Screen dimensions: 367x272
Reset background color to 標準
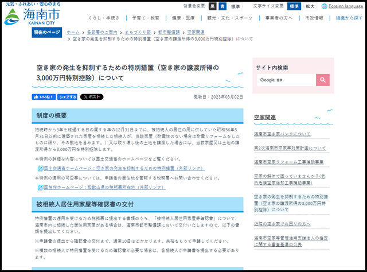pyautogui.click(x=235, y=6)
